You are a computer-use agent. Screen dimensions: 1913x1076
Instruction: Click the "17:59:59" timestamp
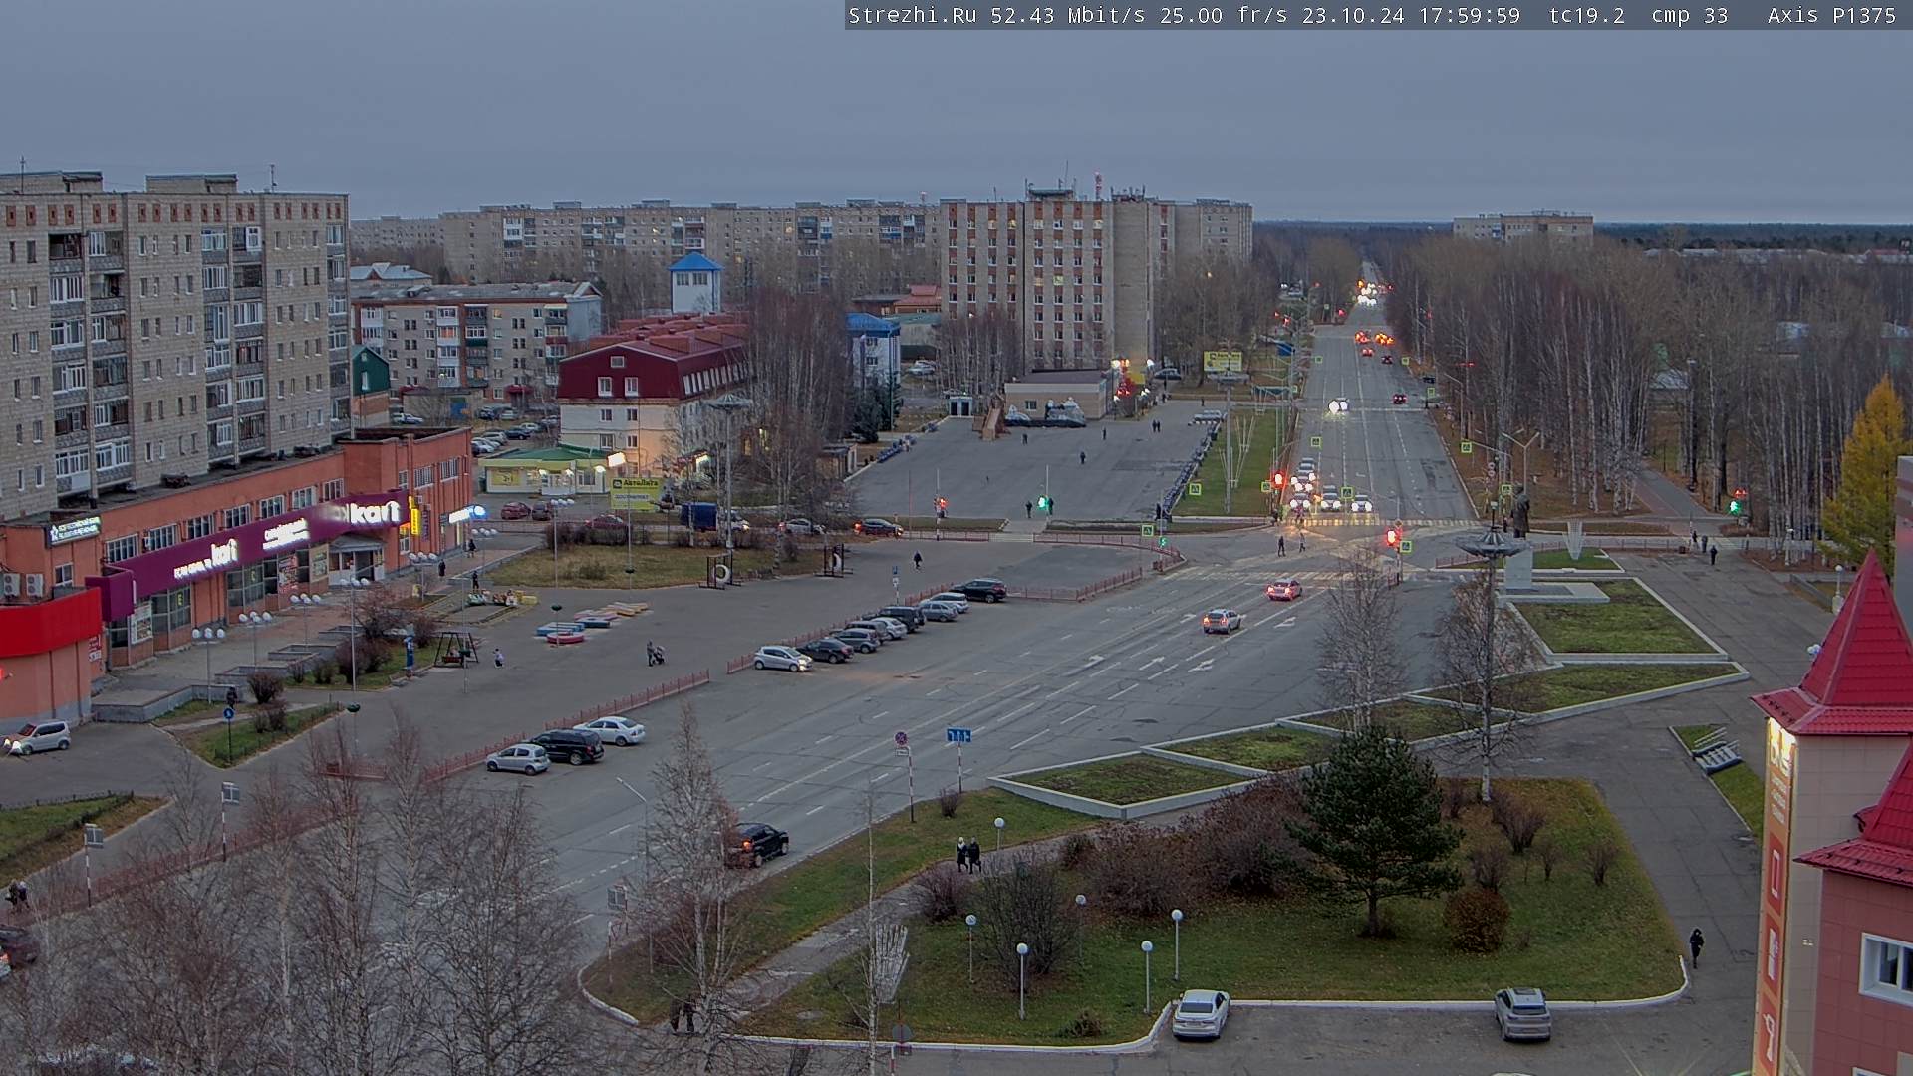tap(1470, 15)
